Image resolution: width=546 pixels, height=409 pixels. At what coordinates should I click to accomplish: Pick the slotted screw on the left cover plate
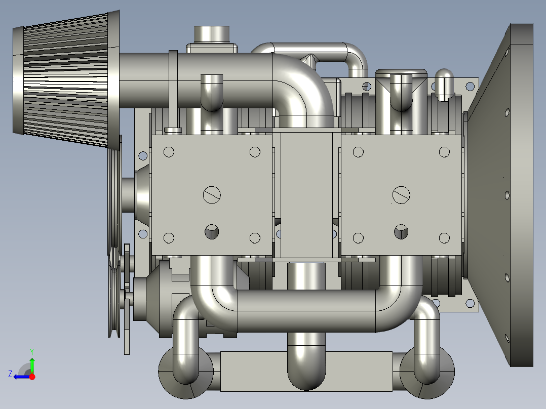(212, 195)
